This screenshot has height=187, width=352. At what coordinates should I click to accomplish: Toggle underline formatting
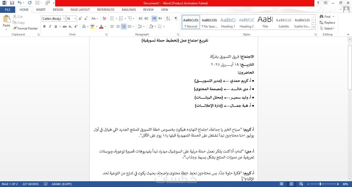point(56,27)
